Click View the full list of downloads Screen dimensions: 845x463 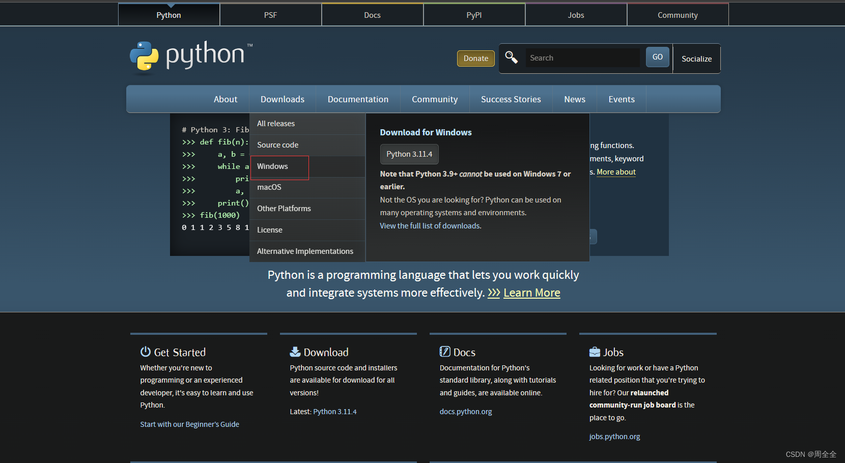431,226
